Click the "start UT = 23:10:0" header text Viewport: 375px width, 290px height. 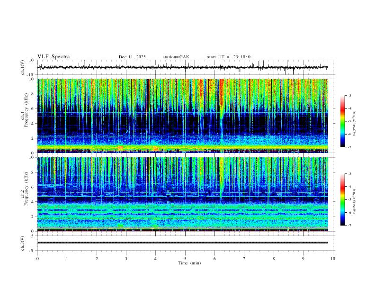[229, 57]
